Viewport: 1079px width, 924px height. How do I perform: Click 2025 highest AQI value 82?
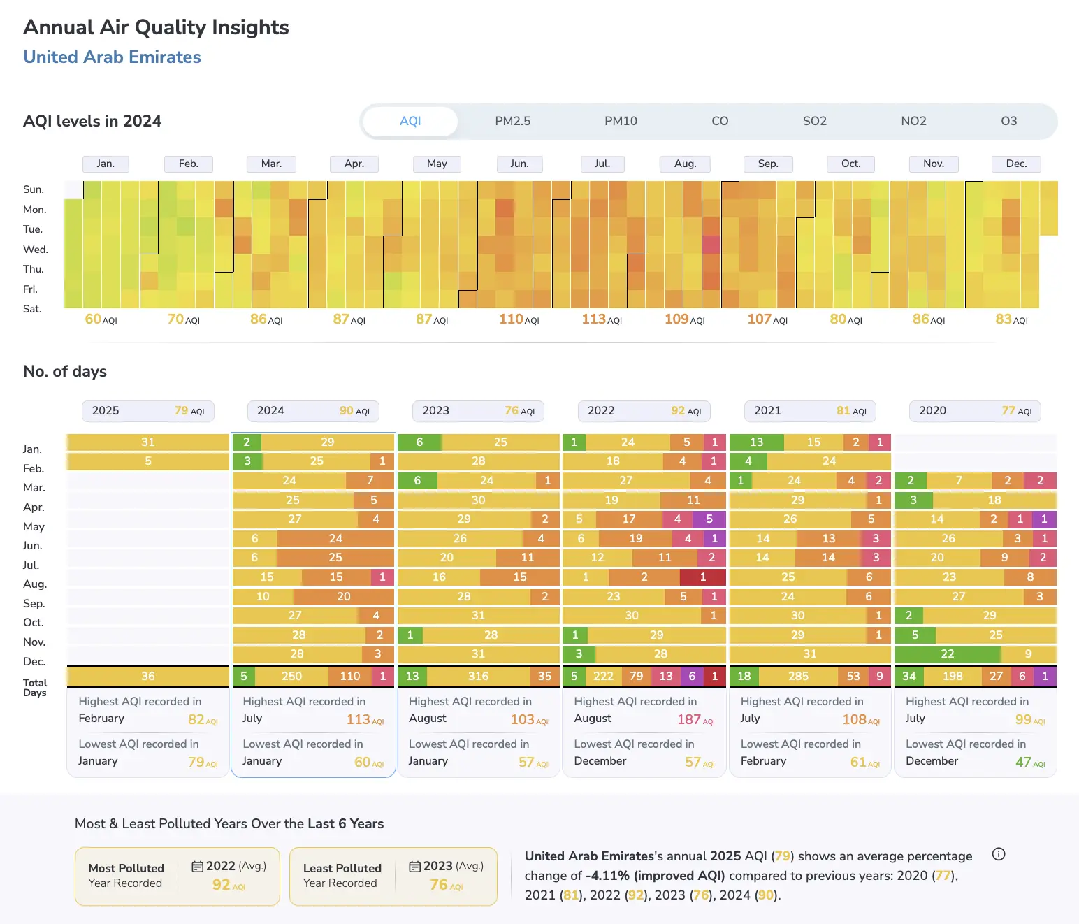tap(203, 719)
